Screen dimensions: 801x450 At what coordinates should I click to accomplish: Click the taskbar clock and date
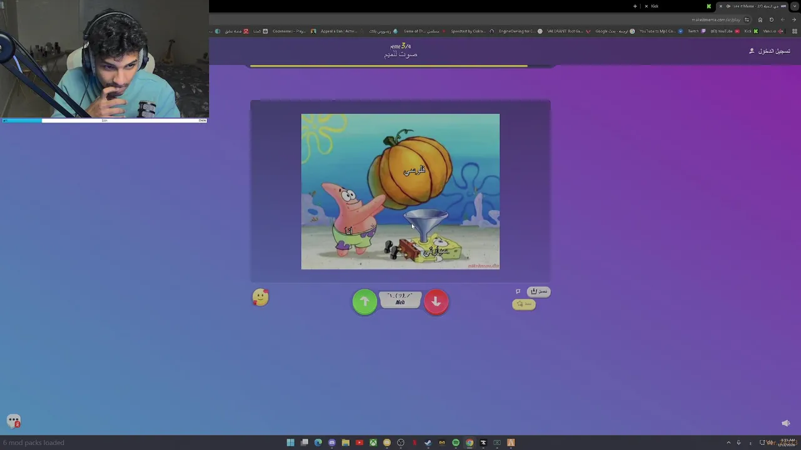(x=787, y=442)
